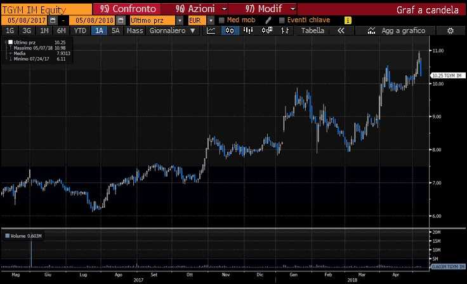Toggle the Eventi chiave checkbox
The width and height of the screenshot is (467, 284).
coord(282,20)
